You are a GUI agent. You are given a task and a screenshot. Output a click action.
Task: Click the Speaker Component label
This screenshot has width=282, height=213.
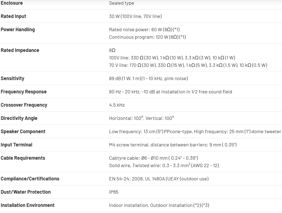(23, 132)
